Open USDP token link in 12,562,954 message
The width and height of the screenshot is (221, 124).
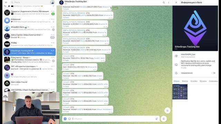[x=82, y=50]
